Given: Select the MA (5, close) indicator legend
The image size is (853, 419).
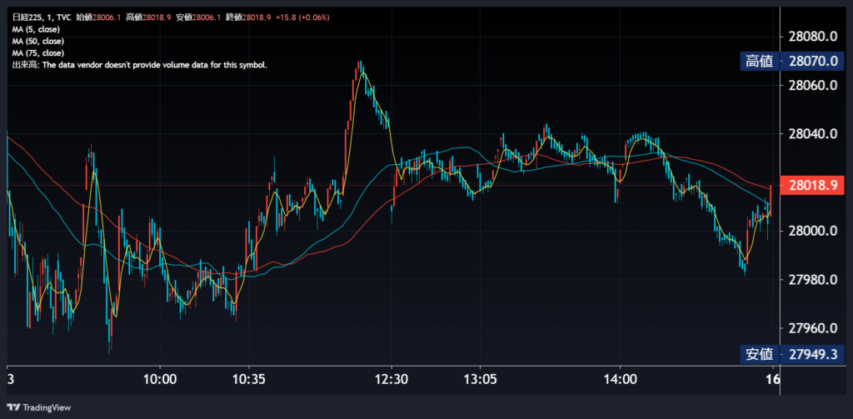Looking at the screenshot, I should pos(36,29).
